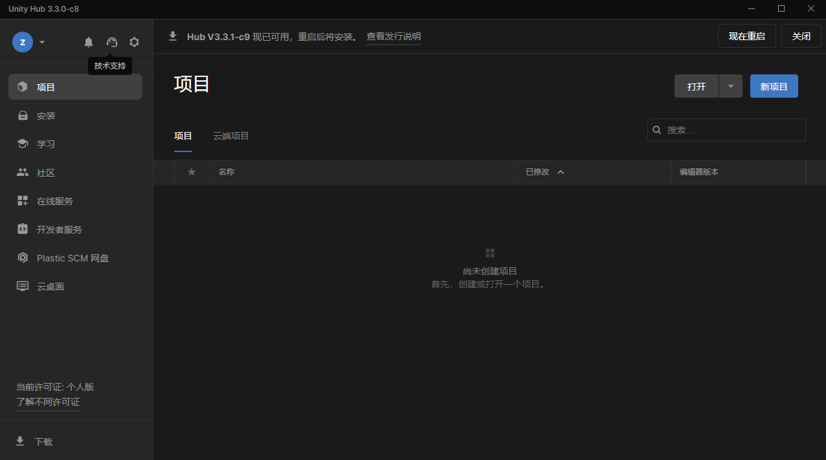The image size is (826, 460).
Task: Open 云桌面 in the sidebar
Action: click(75, 286)
